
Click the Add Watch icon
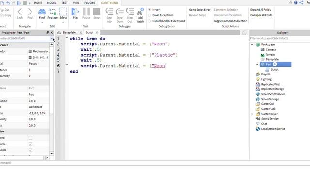[x=140, y=12]
